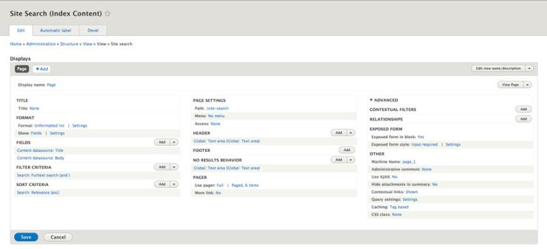
Task: Open Query settings Settings link
Action: (410, 200)
